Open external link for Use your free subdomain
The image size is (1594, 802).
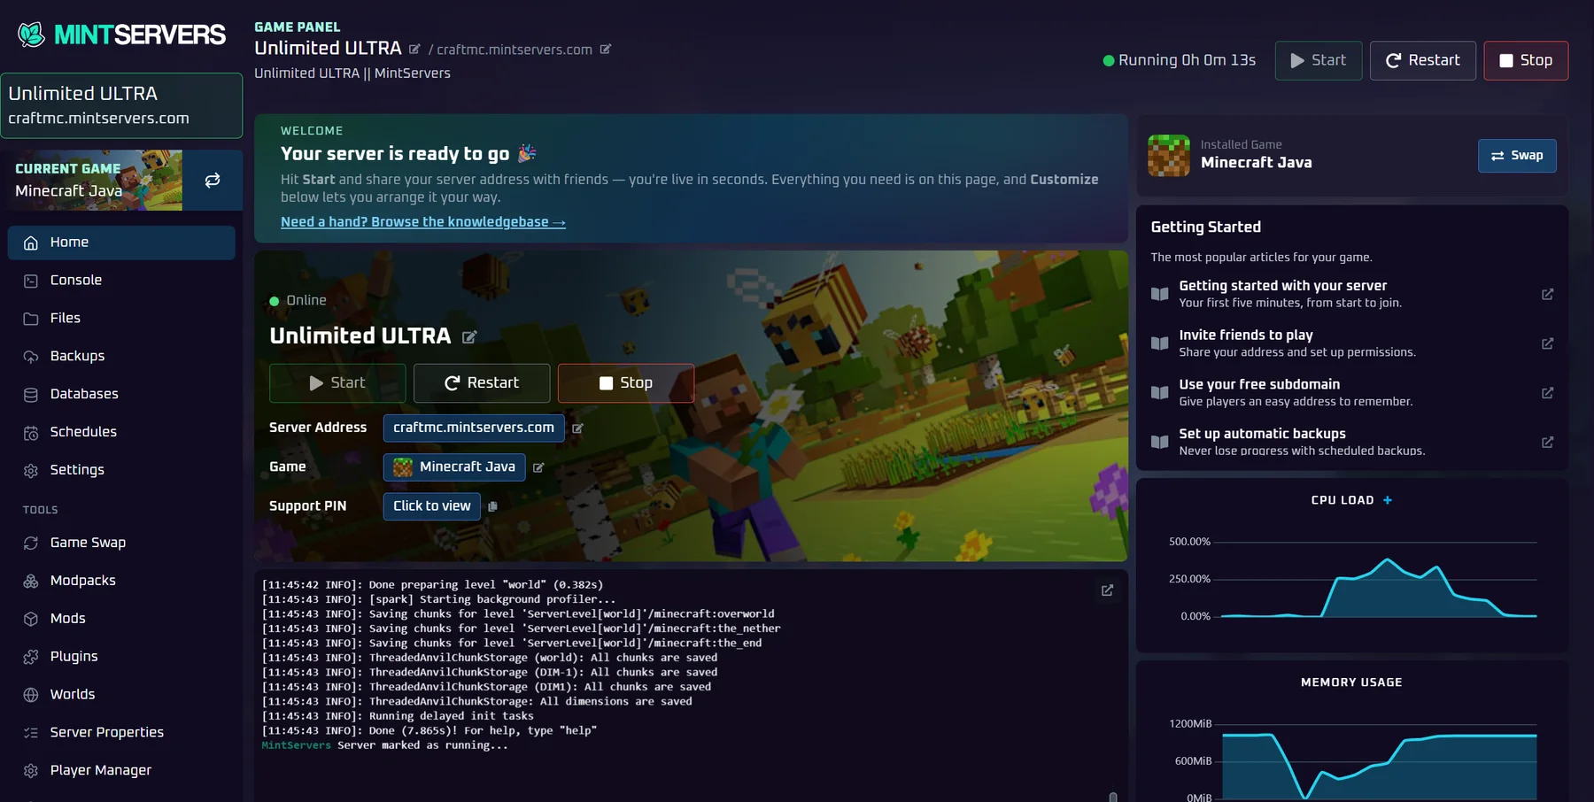click(1547, 393)
